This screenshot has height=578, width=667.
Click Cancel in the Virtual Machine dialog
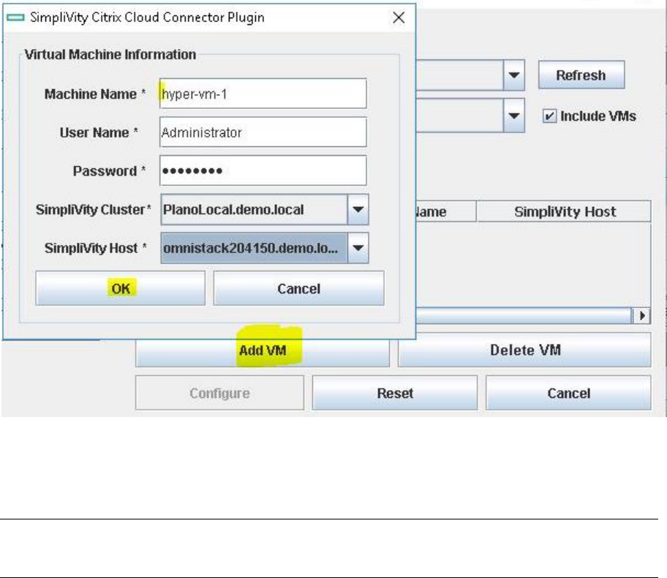point(298,288)
